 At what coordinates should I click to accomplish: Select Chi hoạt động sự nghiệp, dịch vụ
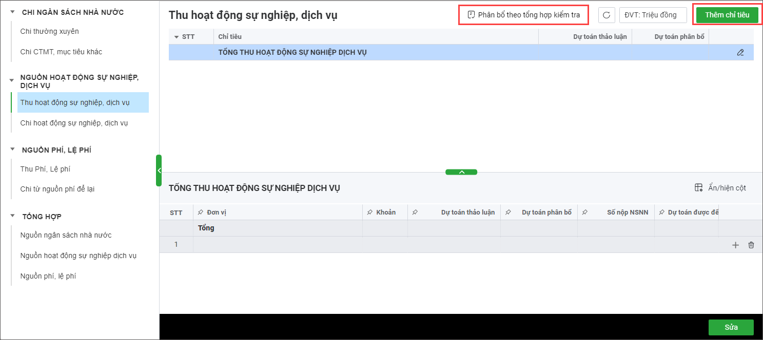click(x=74, y=123)
